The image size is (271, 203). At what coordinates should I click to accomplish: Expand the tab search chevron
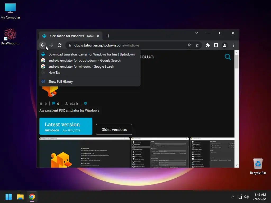coord(196,33)
